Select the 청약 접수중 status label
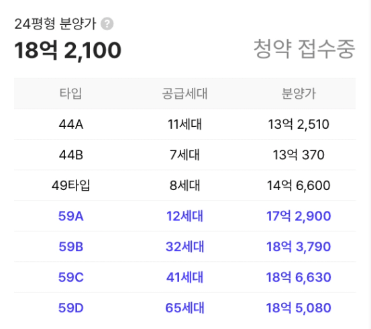This screenshot has height=329, width=371. point(304,49)
